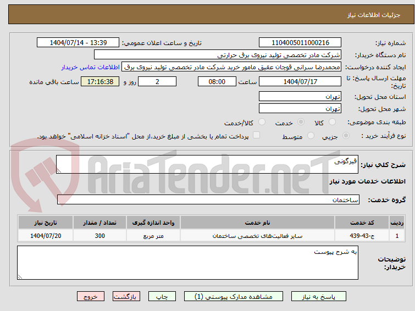Click the تعداد / مقدار column header
The image size is (415, 311).
click(100, 223)
